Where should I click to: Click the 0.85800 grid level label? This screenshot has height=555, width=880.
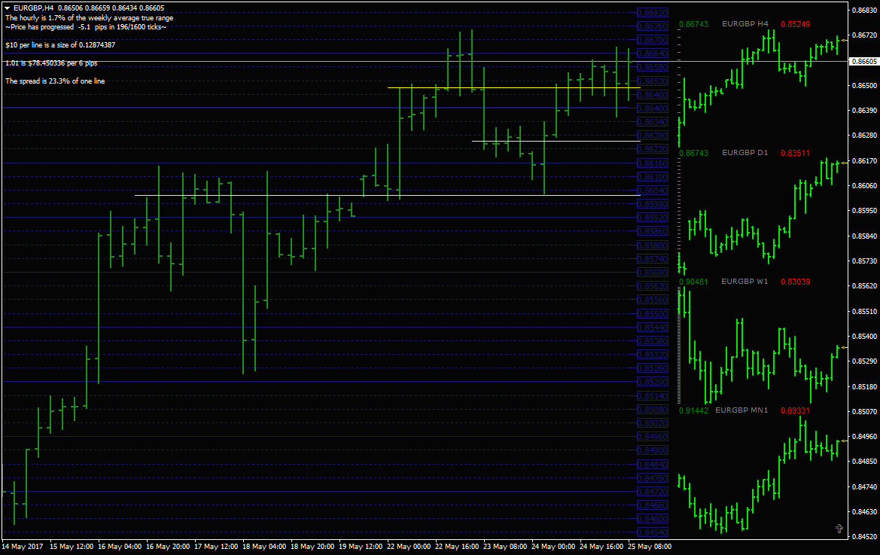[653, 245]
